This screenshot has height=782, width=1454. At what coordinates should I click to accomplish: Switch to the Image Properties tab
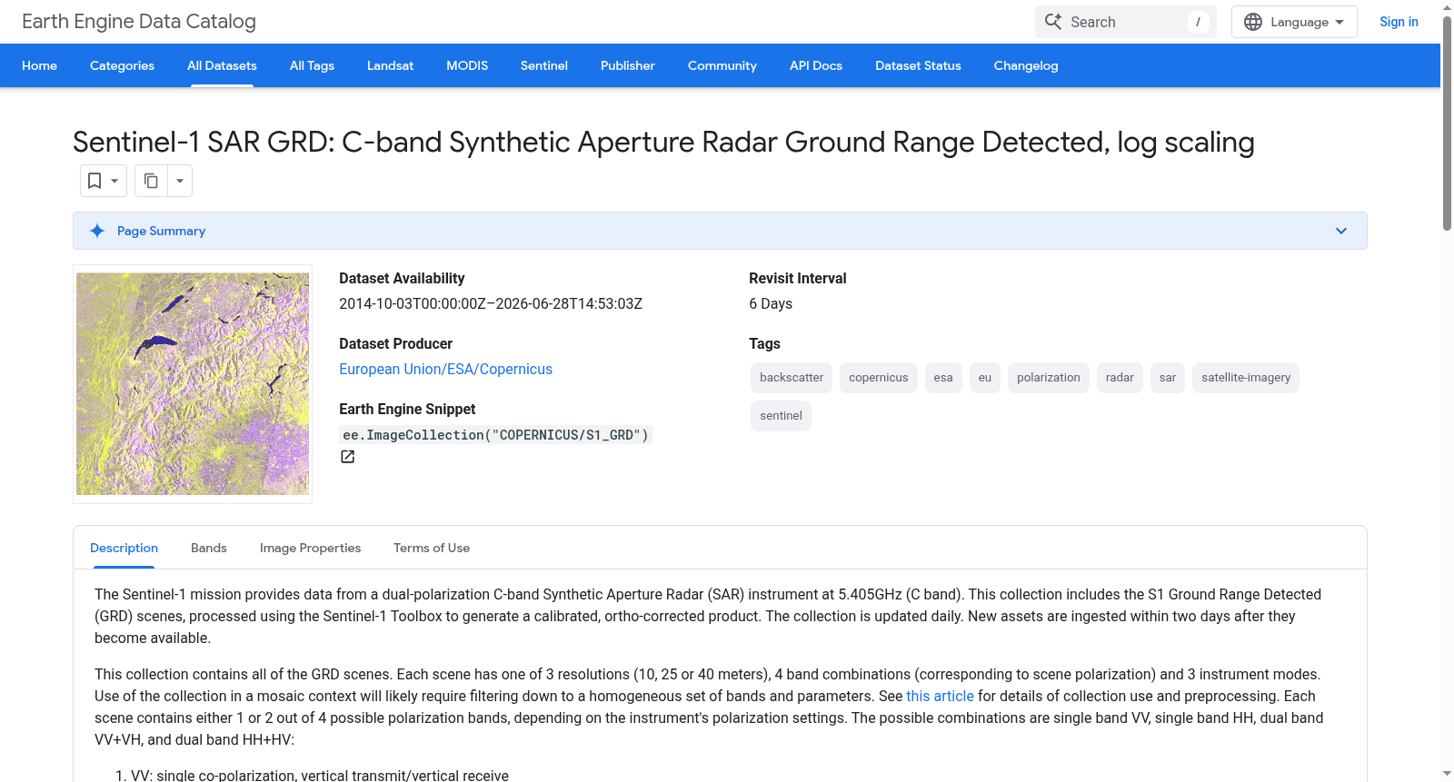[x=310, y=548]
